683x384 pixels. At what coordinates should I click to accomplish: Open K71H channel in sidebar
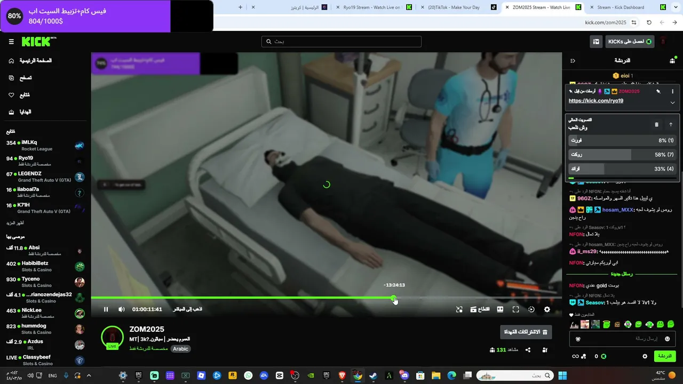(x=45, y=208)
